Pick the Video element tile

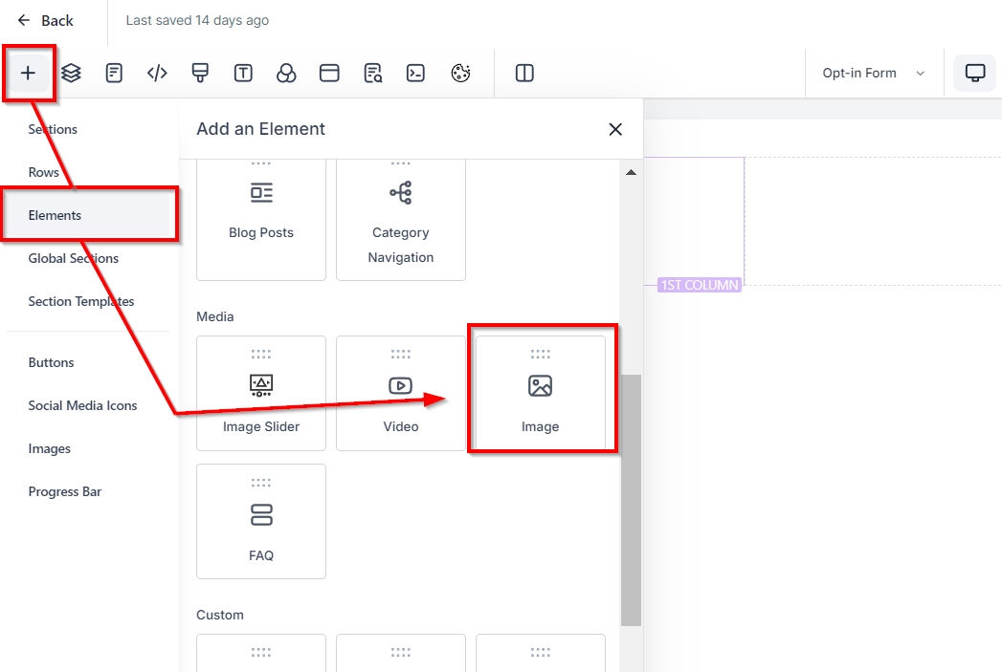pos(401,393)
